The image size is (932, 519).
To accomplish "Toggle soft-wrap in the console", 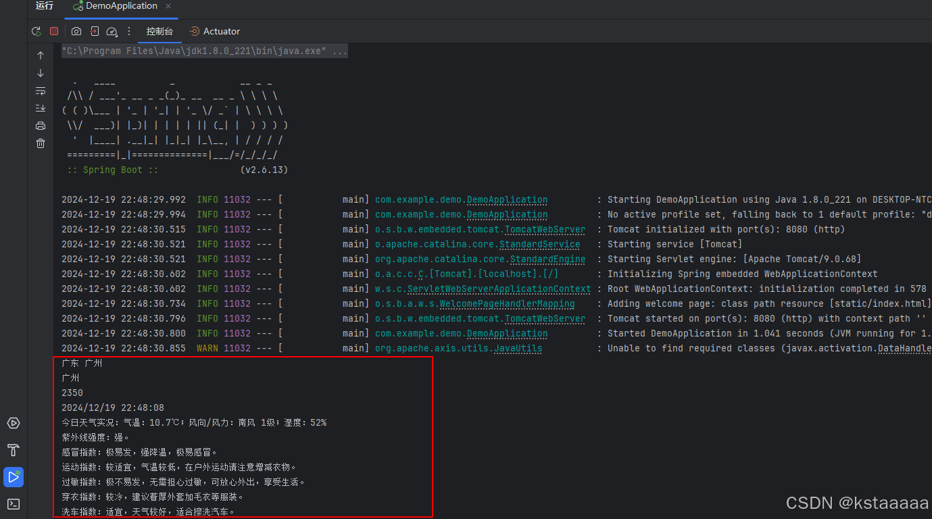I will 40,90.
